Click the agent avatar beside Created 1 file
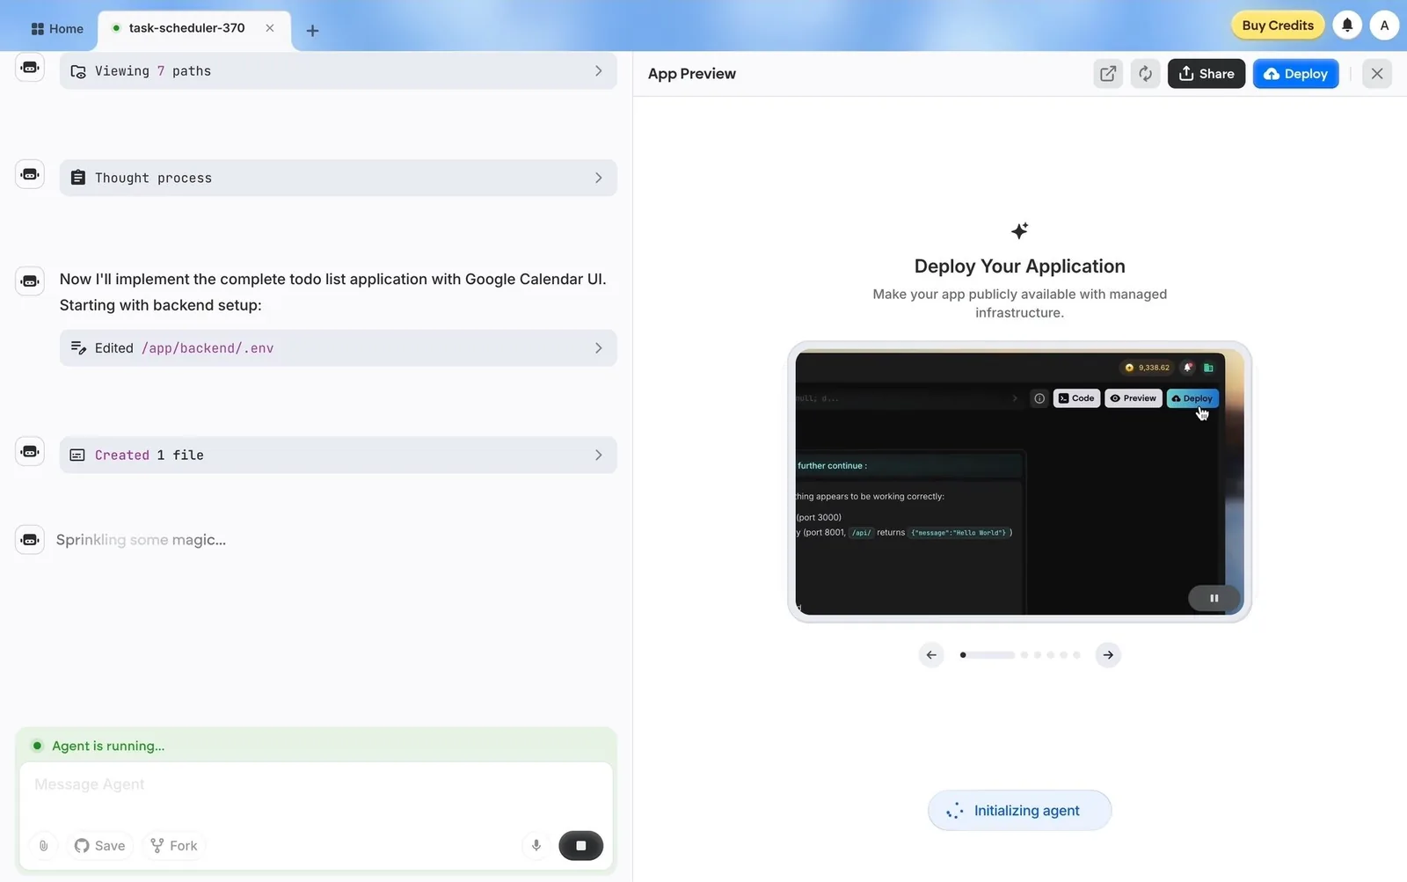Image resolution: width=1407 pixels, height=882 pixels. point(30,451)
